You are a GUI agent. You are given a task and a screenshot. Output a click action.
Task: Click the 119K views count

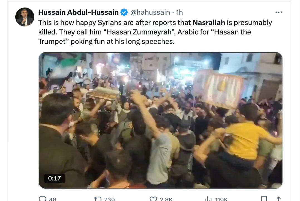tap(221, 199)
